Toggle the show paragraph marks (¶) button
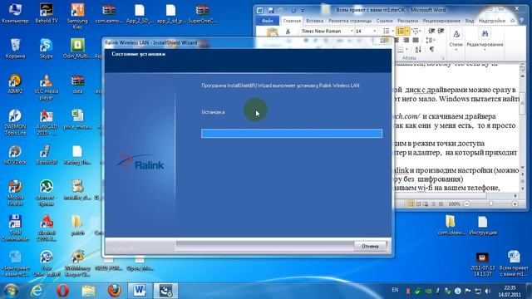 click(x=431, y=50)
